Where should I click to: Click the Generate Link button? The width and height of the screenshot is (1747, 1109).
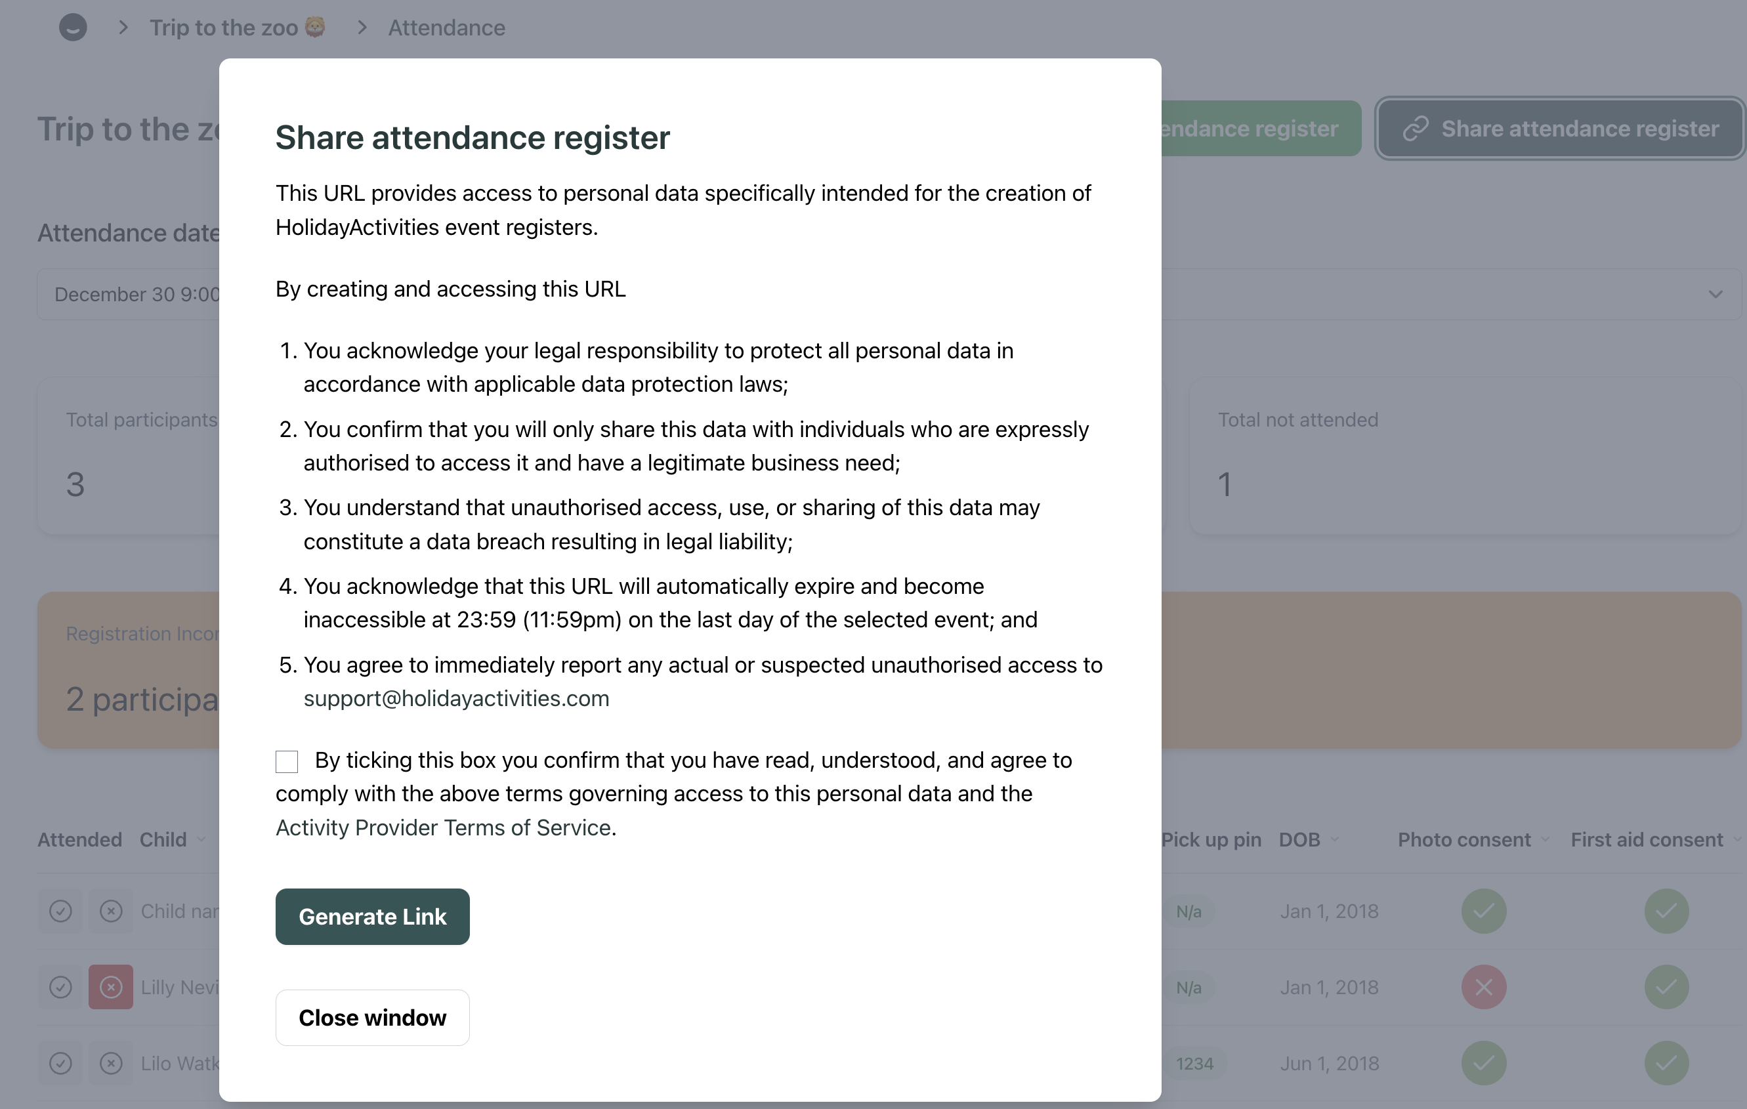[x=372, y=916]
